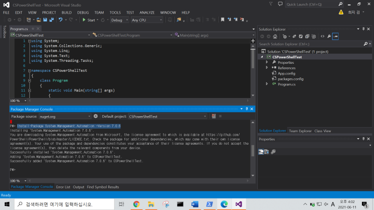
Task: Toggle pin on Program.cs tab
Action: click(33, 29)
